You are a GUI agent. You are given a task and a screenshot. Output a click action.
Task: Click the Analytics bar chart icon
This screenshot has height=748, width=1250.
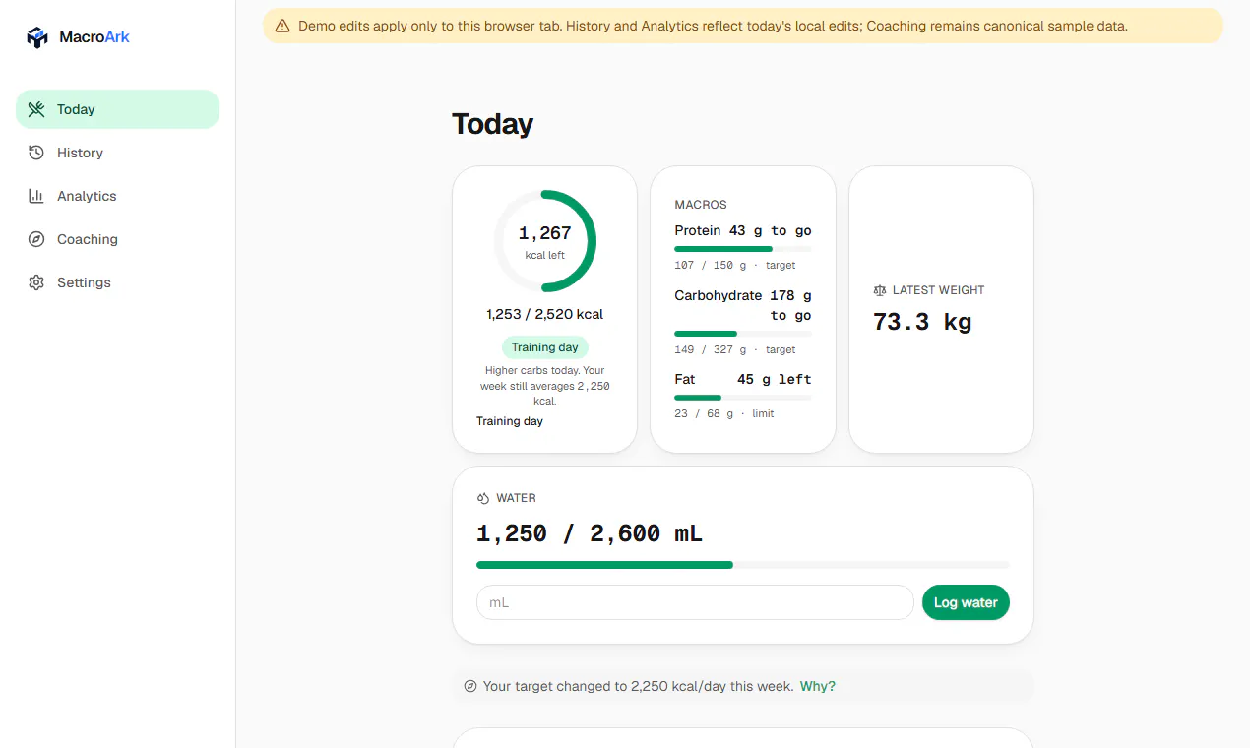click(36, 196)
